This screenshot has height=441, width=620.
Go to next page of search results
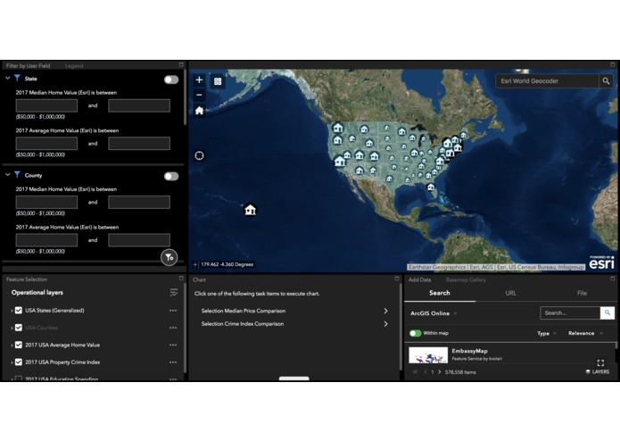point(439,372)
